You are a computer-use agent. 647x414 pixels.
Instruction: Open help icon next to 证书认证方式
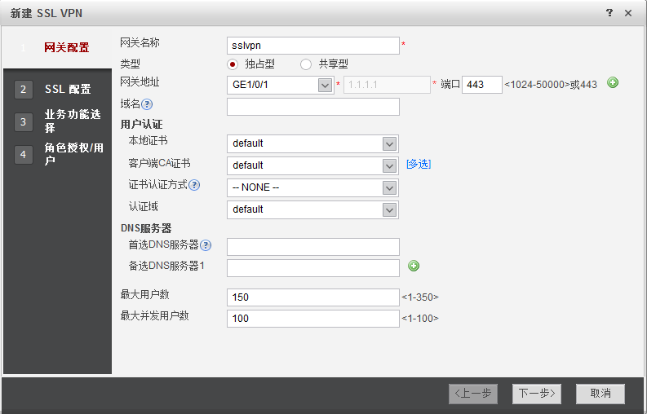coord(194,185)
